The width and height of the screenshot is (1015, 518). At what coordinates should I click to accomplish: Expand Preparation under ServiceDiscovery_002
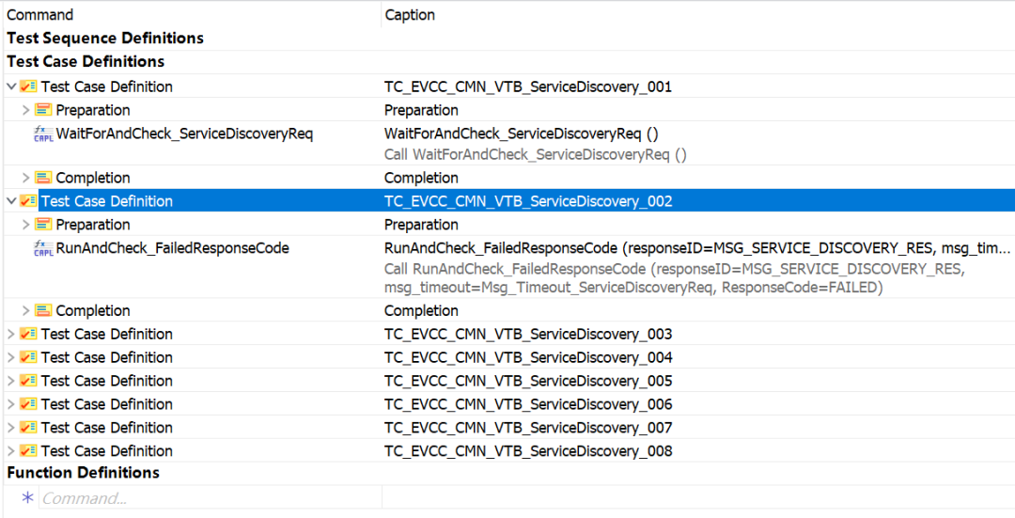tap(26, 225)
